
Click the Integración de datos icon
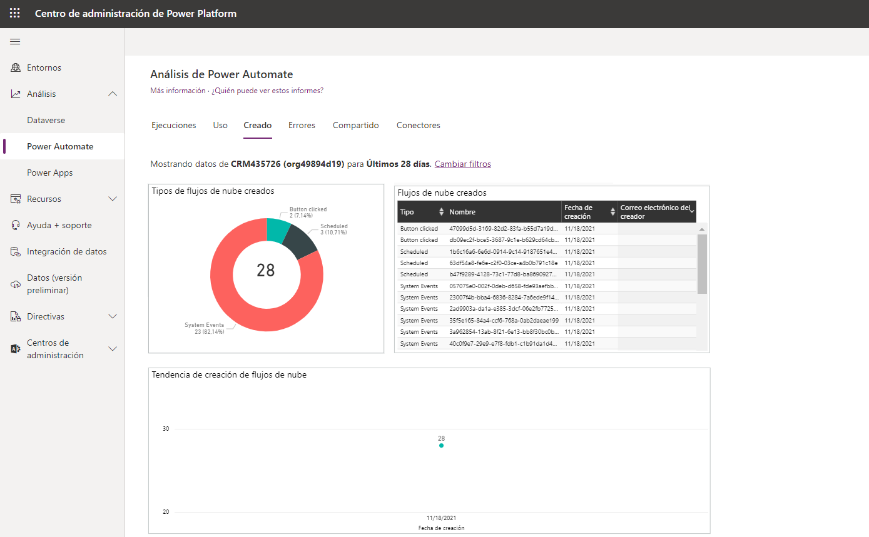tap(16, 251)
